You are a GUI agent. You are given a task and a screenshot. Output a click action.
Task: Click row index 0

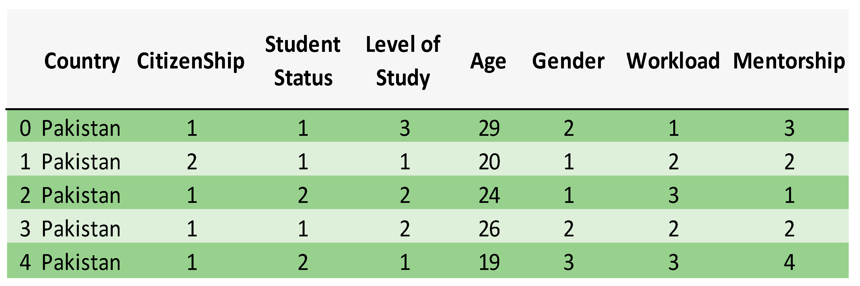coord(25,128)
